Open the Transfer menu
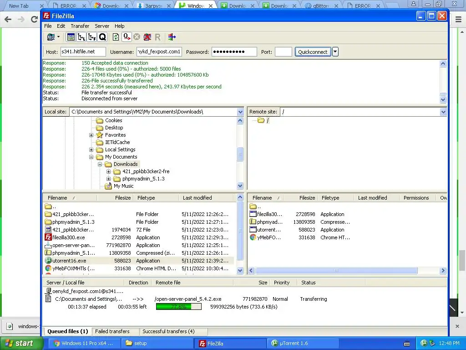This screenshot has height=350, width=466. pos(80,26)
